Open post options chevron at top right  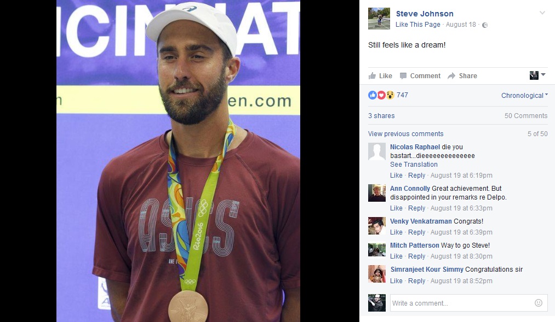coord(542,13)
